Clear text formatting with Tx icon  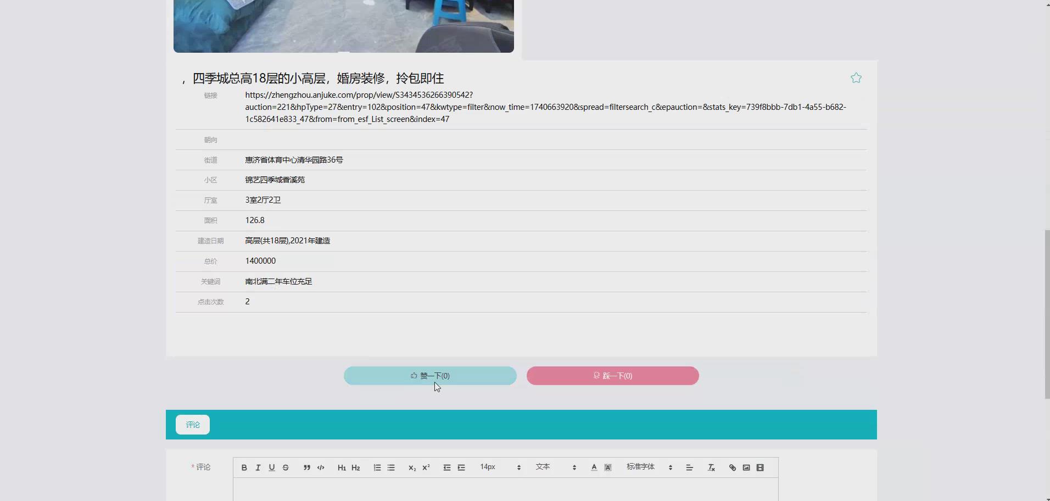tap(711, 467)
